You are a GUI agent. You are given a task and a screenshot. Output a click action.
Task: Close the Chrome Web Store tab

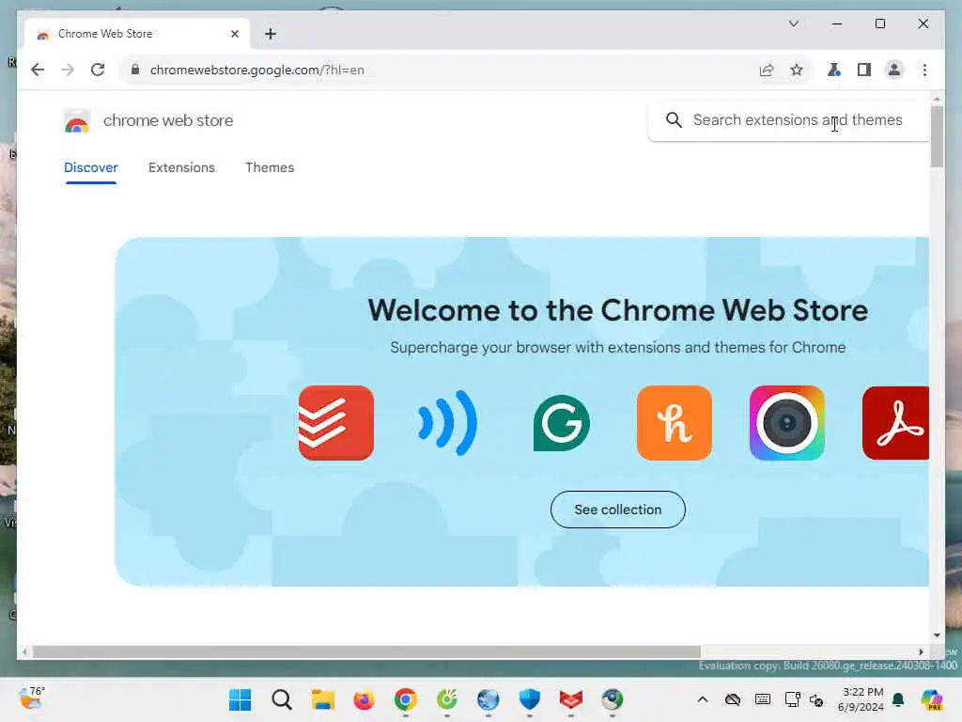click(234, 34)
